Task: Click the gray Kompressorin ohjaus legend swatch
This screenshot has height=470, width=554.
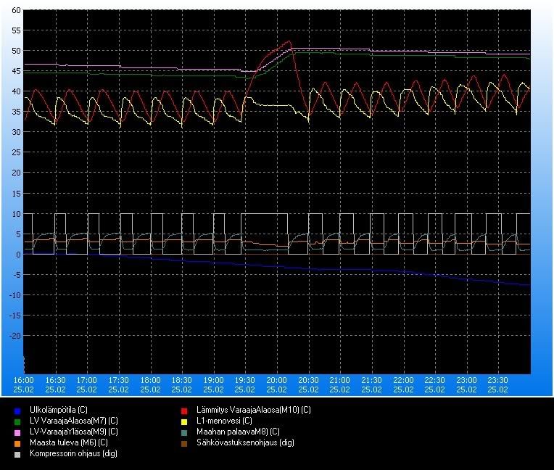Action: [17, 455]
